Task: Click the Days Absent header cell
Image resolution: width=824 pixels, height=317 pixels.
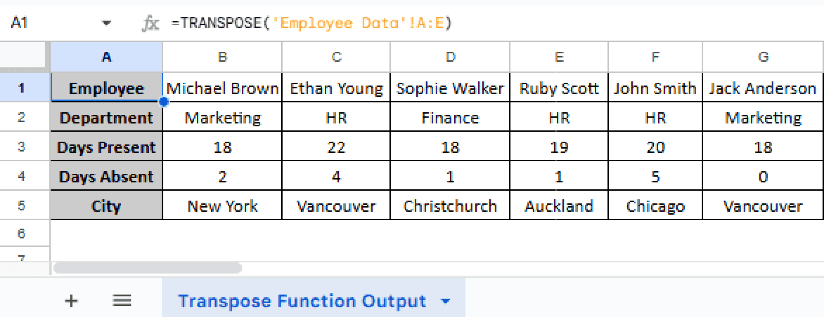Action: tap(106, 176)
